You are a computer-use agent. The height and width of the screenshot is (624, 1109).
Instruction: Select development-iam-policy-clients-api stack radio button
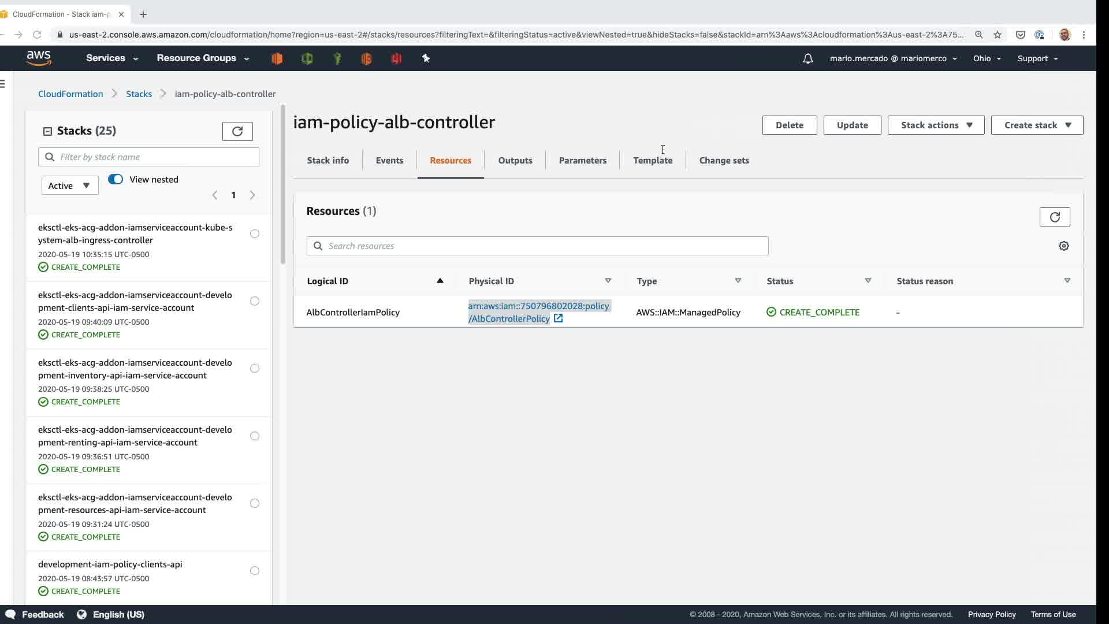pos(254,570)
